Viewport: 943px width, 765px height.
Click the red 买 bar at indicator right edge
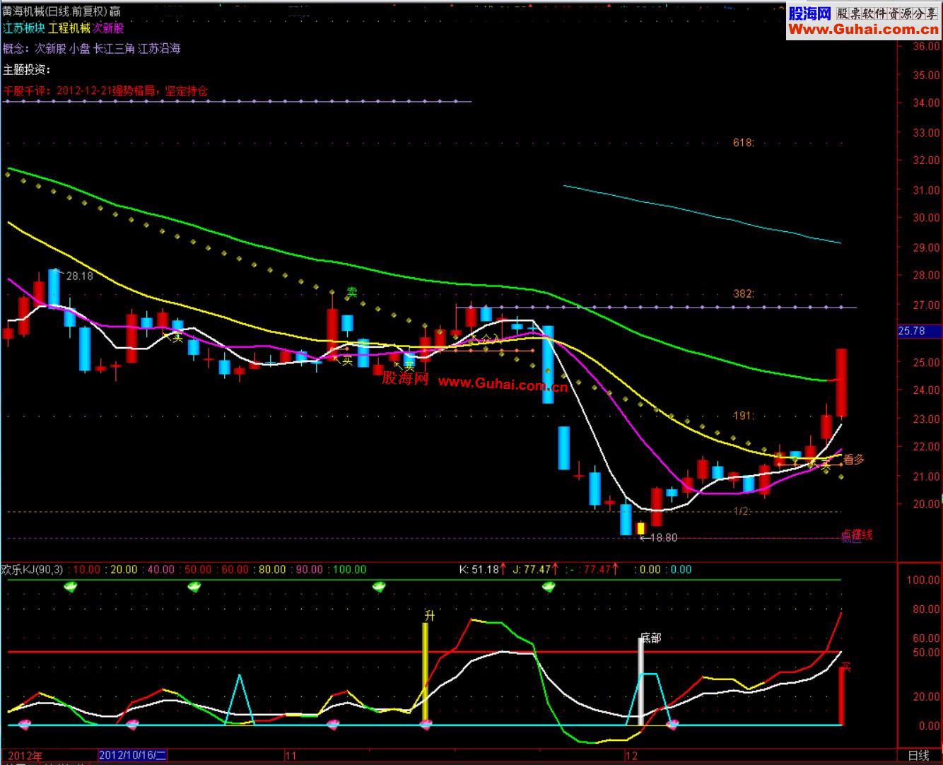coord(842,696)
